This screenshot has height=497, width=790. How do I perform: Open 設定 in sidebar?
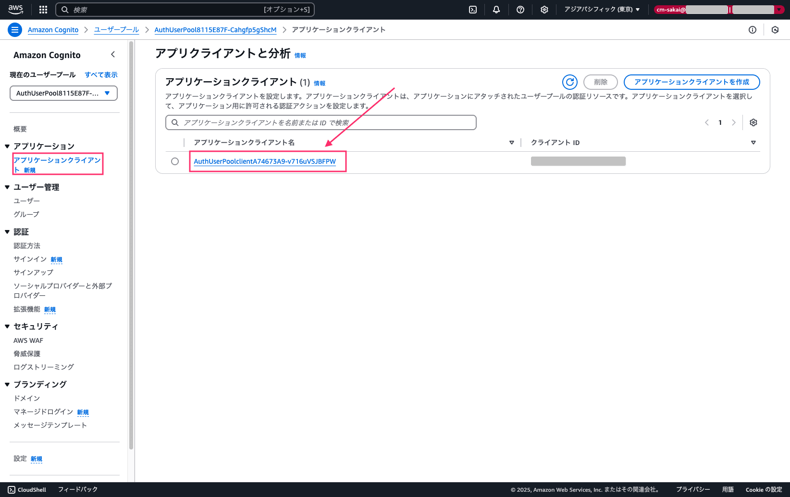tap(20, 459)
